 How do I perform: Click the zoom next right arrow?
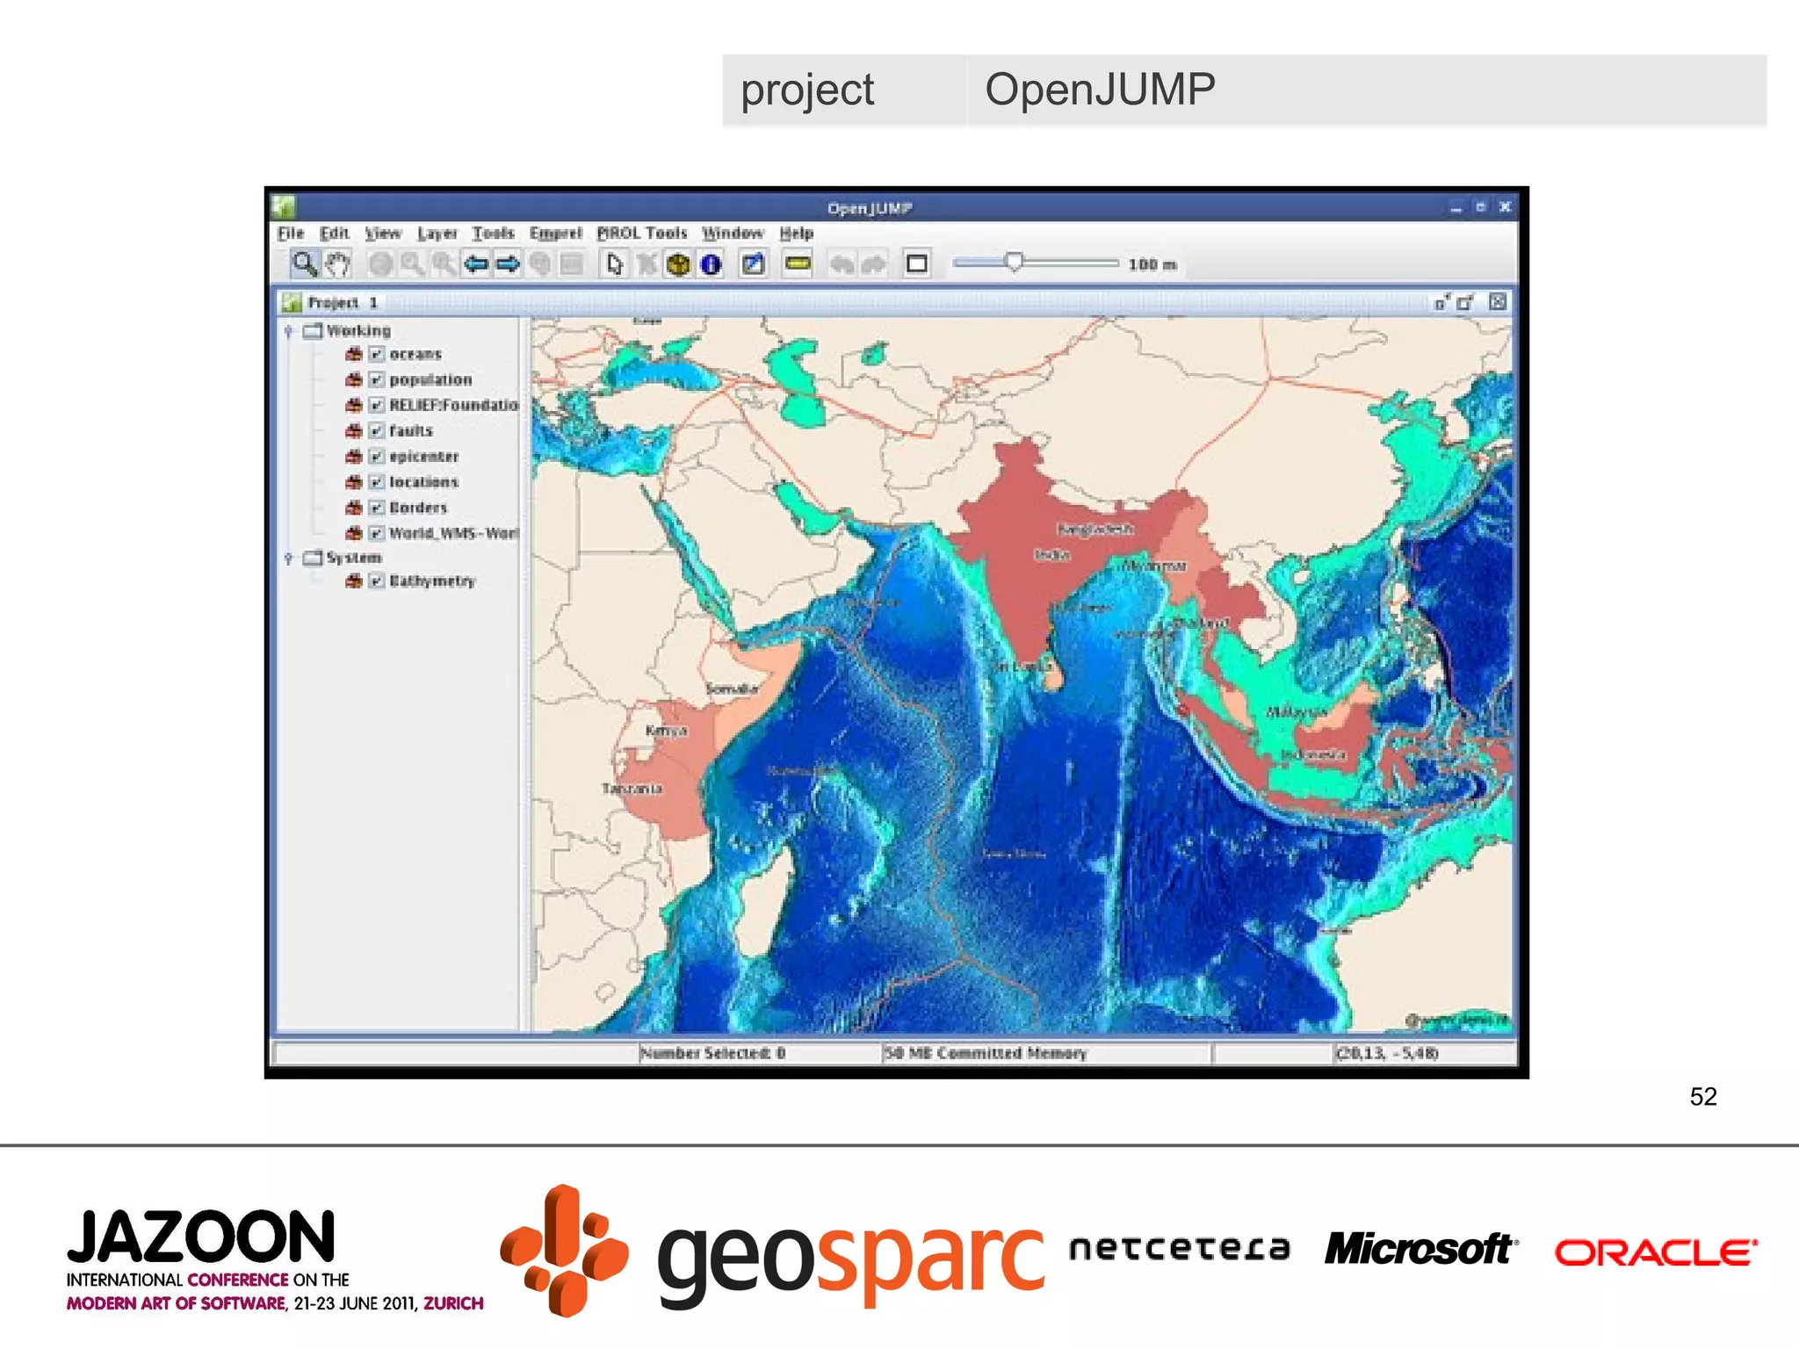508,263
